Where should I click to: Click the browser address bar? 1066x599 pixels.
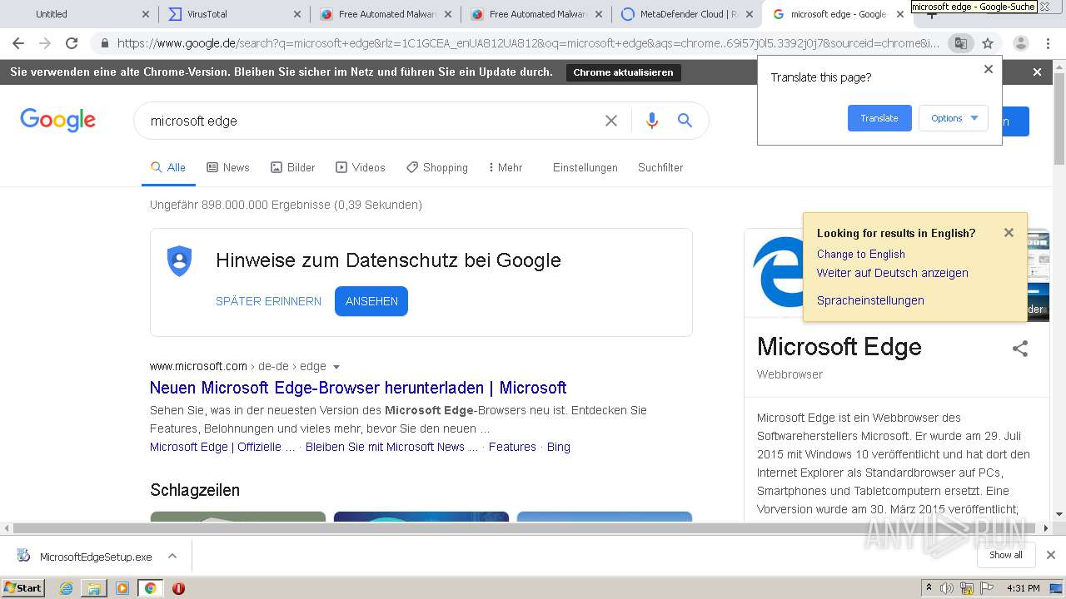pyautogui.click(x=527, y=43)
